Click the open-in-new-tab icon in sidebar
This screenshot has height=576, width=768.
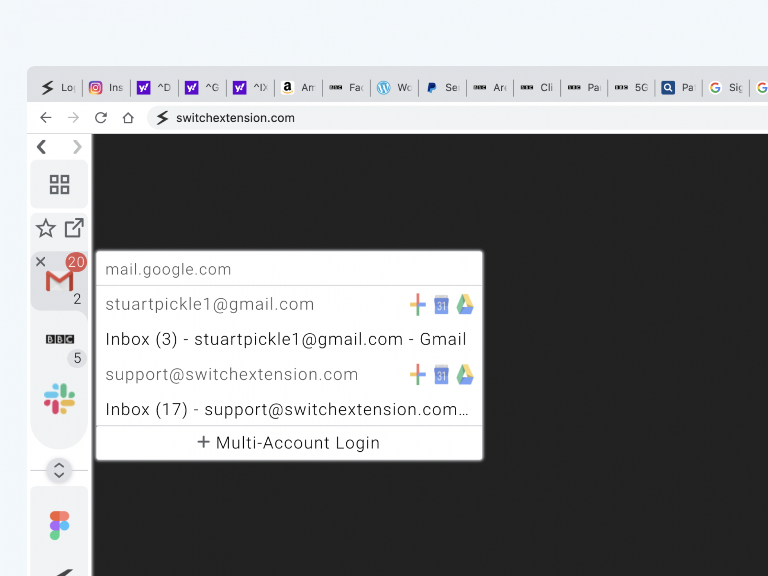[x=74, y=228]
